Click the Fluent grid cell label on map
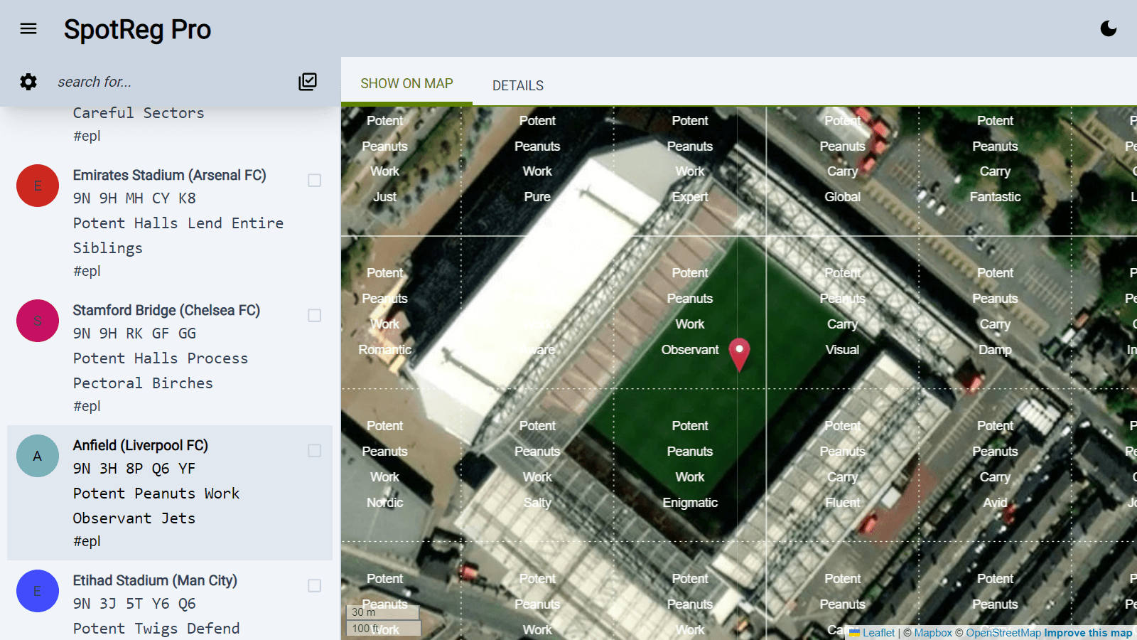 842,503
